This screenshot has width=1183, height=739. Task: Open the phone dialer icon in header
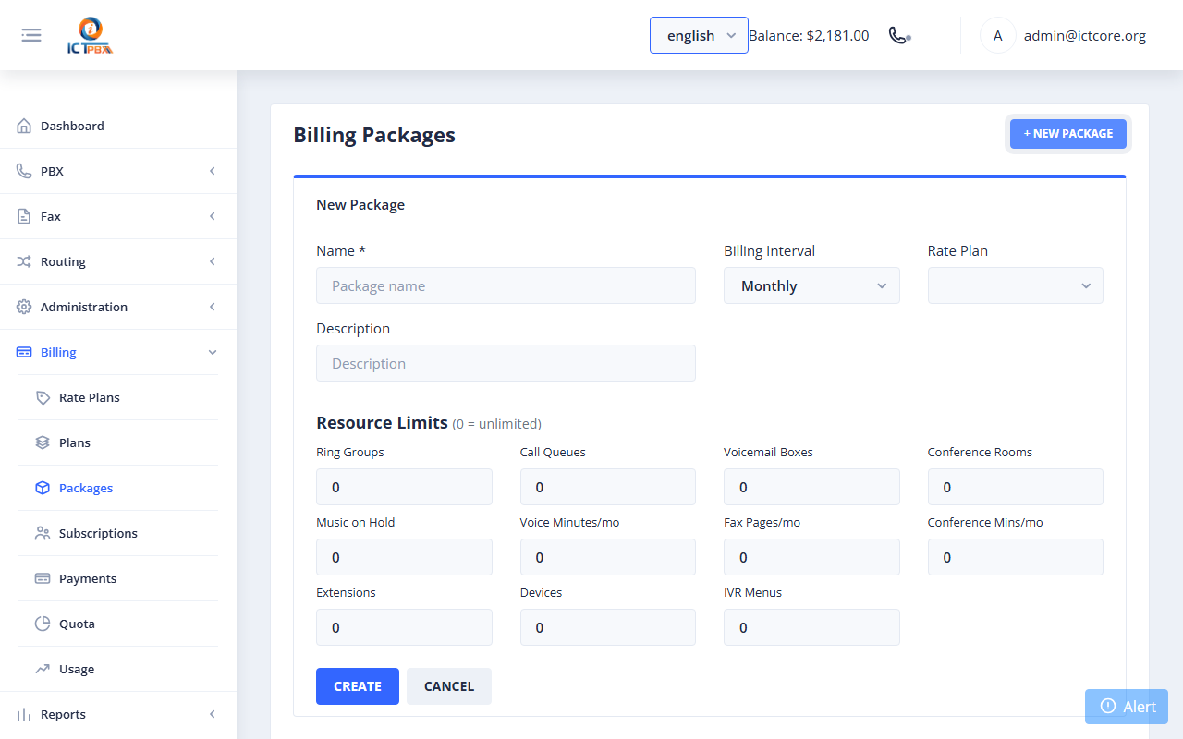coord(899,35)
